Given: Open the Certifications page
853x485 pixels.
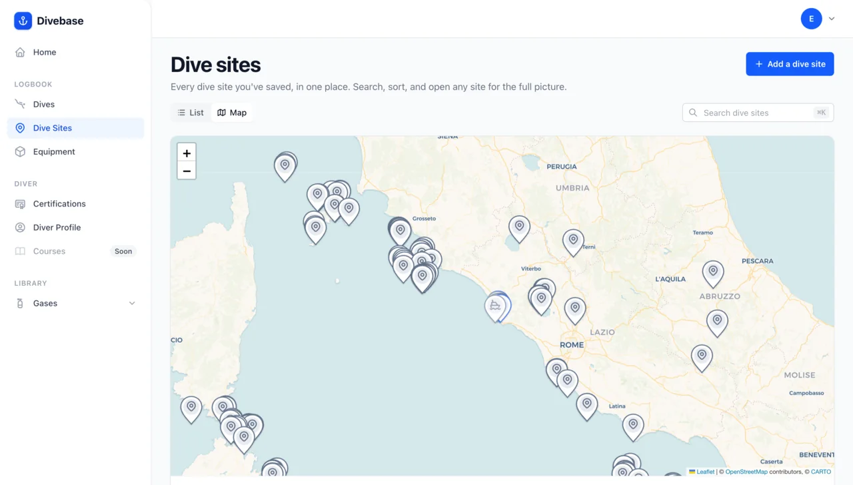Looking at the screenshot, I should point(75,204).
